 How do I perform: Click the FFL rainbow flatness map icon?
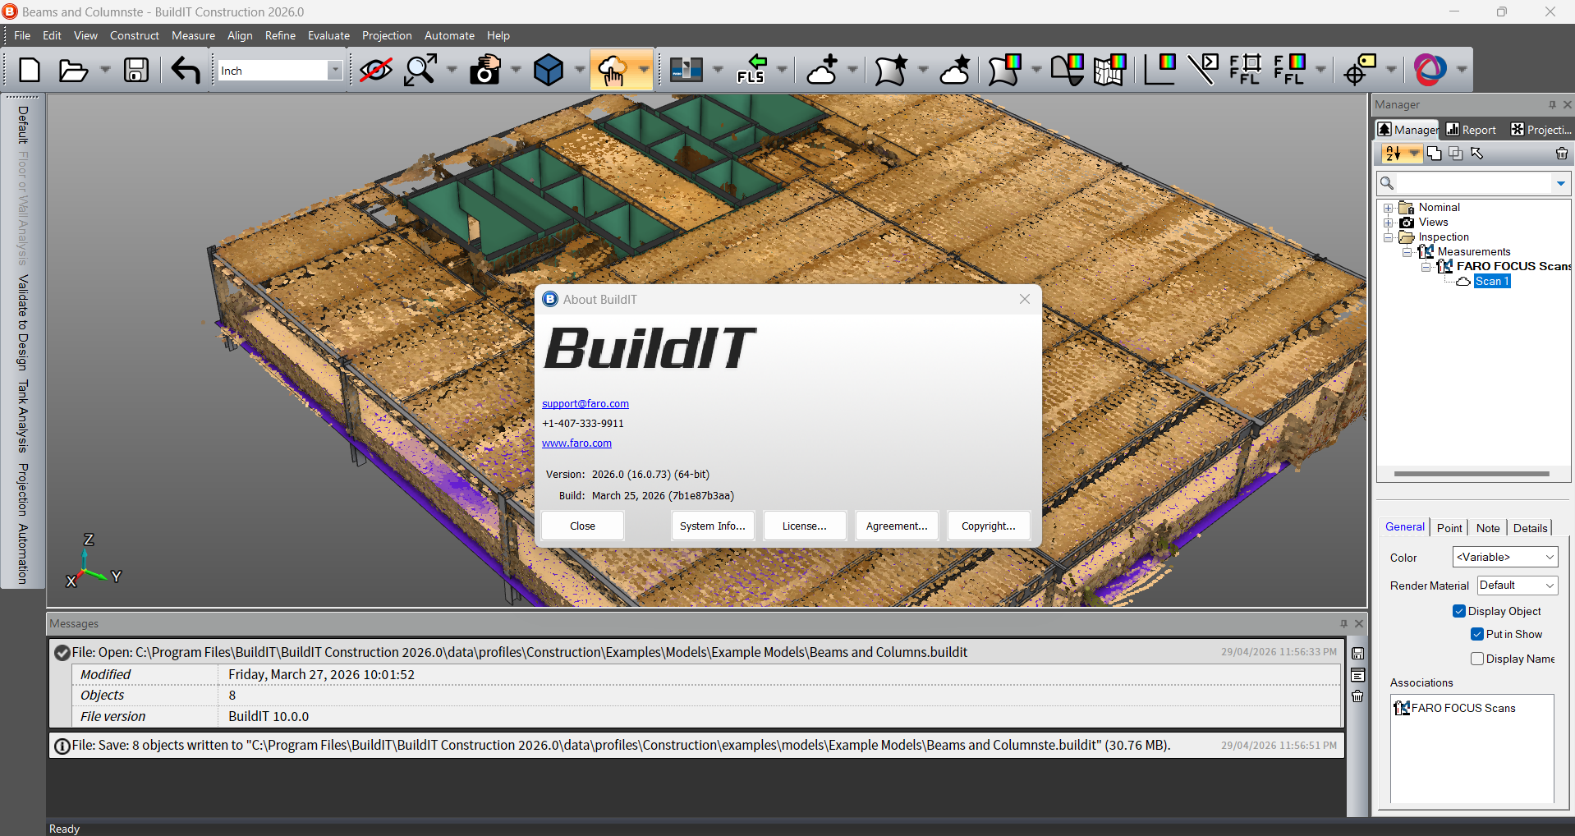coord(1290,71)
